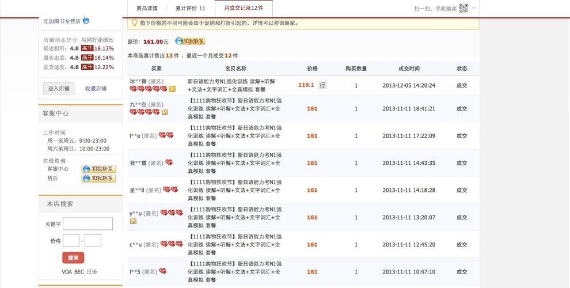Click the 进入店铺 button
Image resolution: width=570 pixels, height=288 pixels.
click(59, 88)
